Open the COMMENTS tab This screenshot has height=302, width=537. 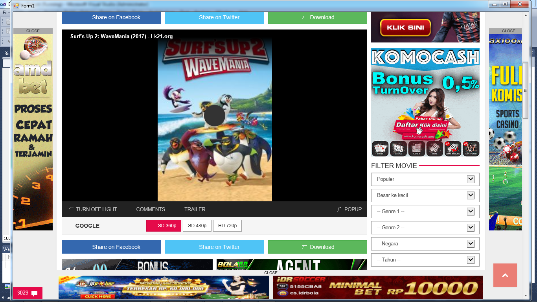[x=151, y=209]
